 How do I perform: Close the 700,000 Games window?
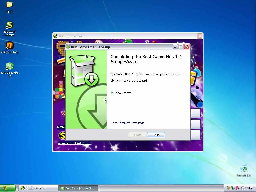(200, 36)
